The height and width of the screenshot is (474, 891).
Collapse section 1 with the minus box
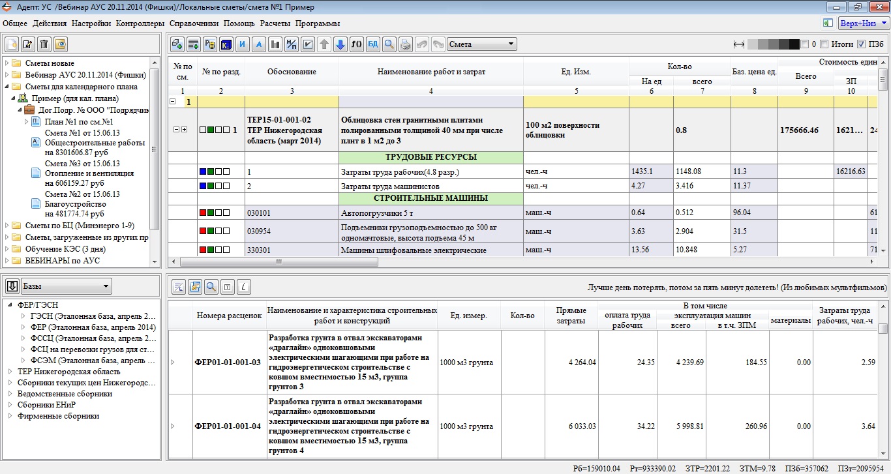[x=173, y=102]
